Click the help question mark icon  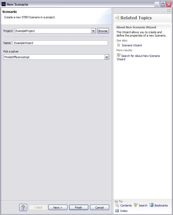point(23,208)
